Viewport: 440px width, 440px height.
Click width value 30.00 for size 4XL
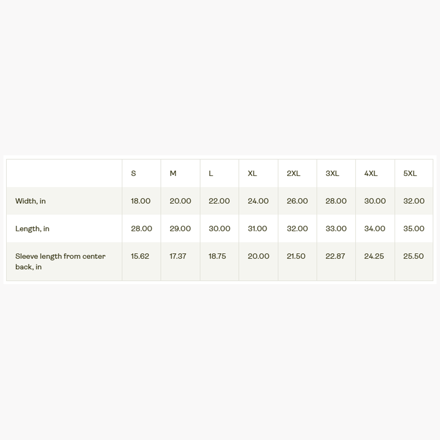click(x=375, y=201)
